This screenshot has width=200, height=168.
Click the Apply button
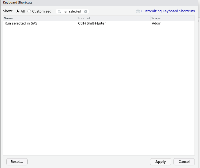160,162
